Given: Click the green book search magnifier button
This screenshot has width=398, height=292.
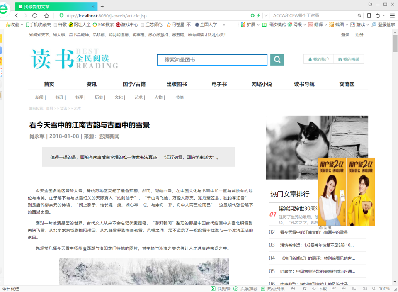Looking at the screenshot, I should tap(277, 60).
